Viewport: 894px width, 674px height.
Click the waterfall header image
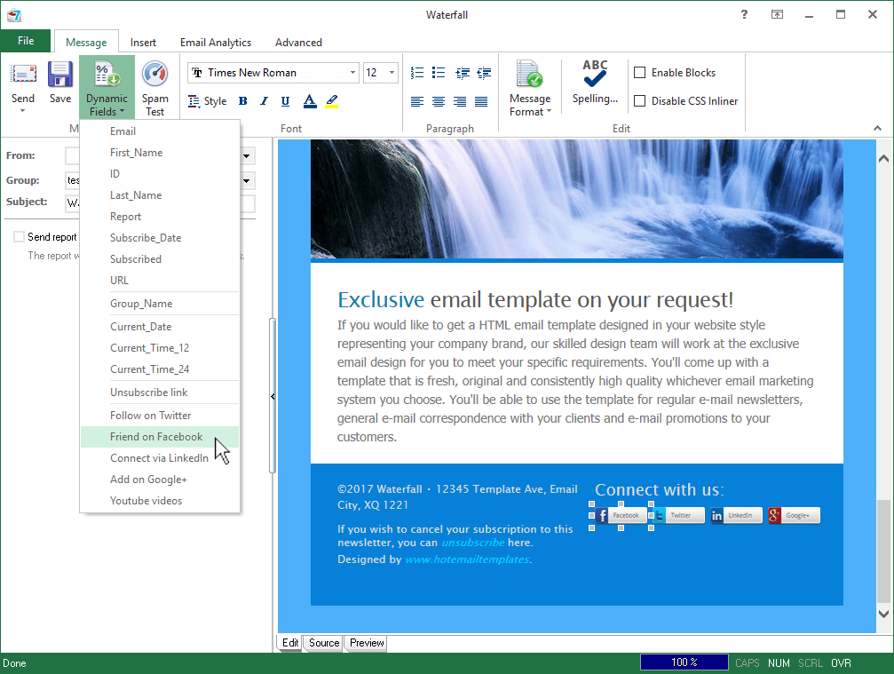576,198
